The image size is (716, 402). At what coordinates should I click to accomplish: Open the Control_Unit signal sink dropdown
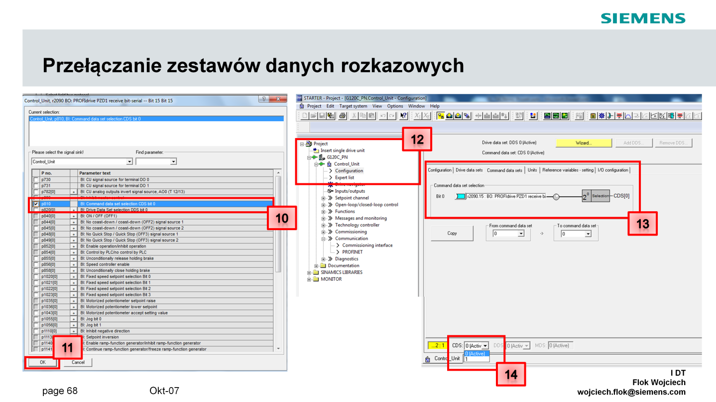129,161
